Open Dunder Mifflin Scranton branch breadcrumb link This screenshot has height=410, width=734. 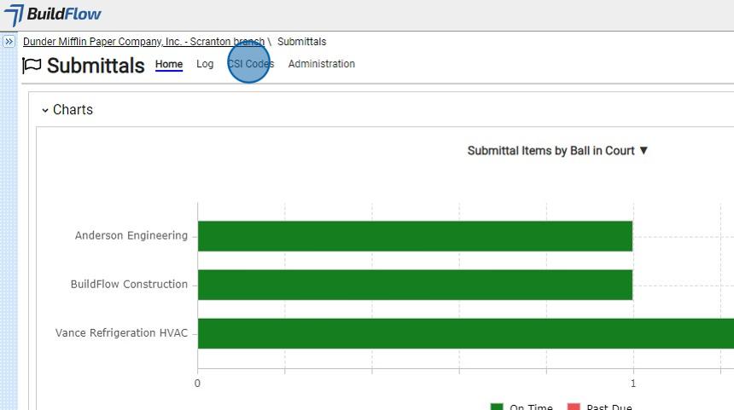click(x=143, y=42)
